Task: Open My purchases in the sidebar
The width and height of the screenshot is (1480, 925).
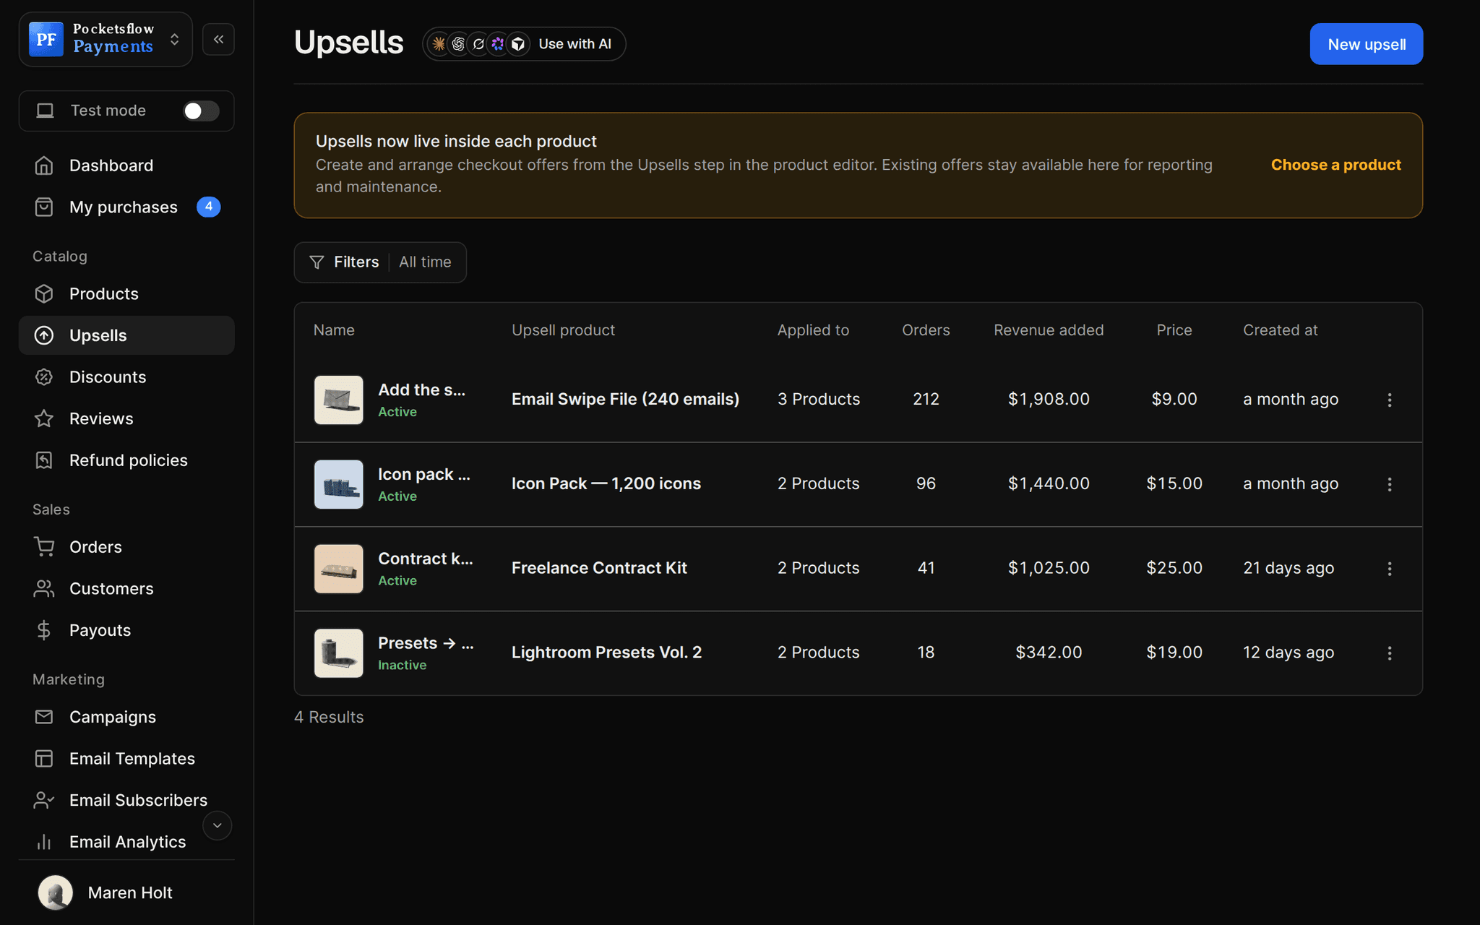Action: pyautogui.click(x=126, y=207)
